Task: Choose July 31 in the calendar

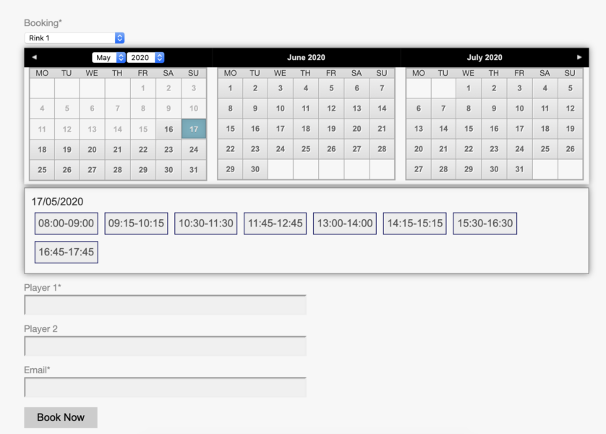Action: click(519, 169)
